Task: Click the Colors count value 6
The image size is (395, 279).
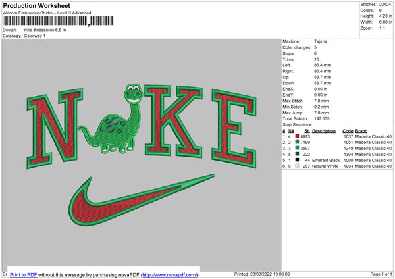Action: [x=381, y=11]
